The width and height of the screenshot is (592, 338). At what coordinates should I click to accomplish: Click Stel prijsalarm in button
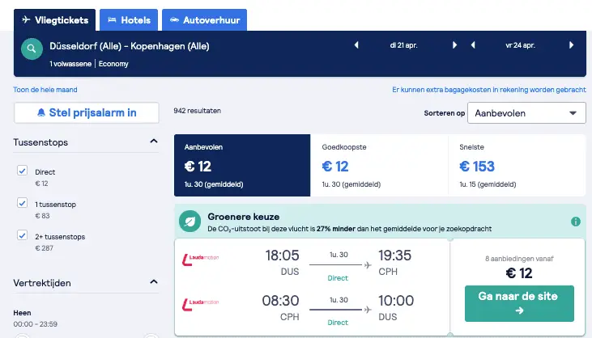pos(87,112)
